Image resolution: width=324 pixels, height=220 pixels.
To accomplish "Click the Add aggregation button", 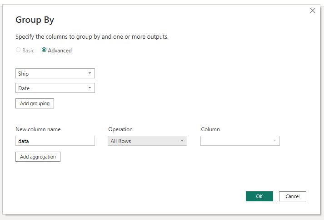I will click(x=38, y=157).
